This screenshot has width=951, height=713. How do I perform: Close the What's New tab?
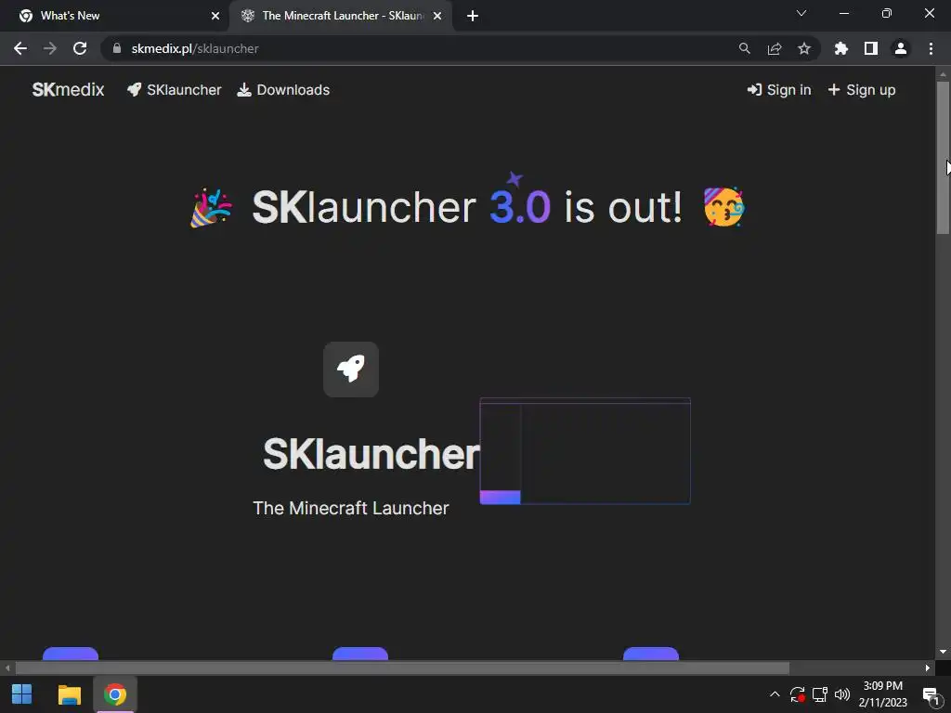click(215, 16)
